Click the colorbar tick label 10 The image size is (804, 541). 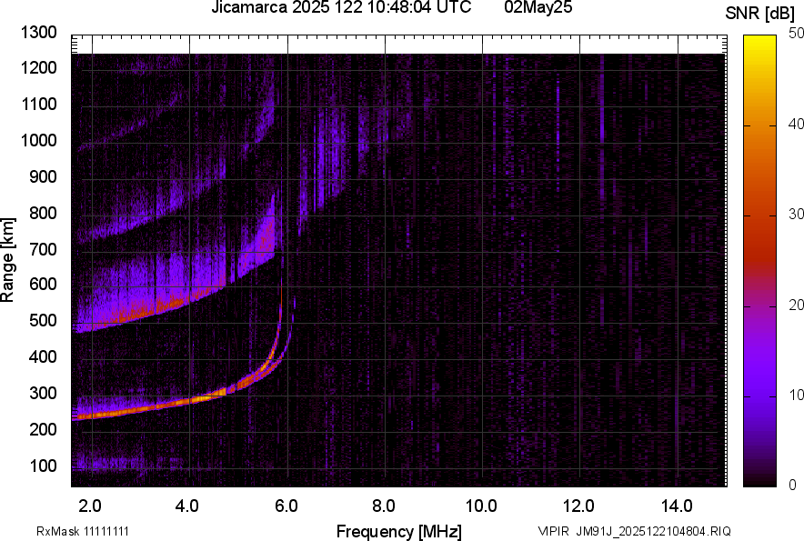coord(797,395)
